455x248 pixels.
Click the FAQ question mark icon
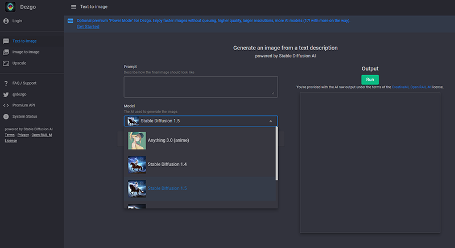(6, 83)
